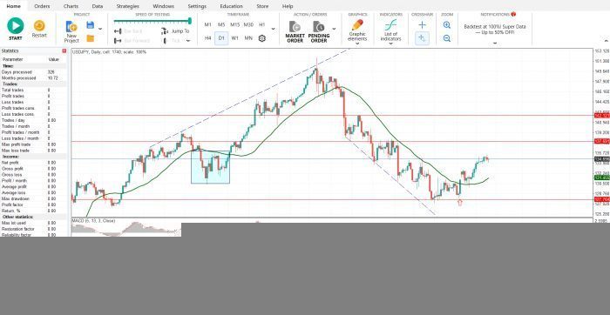
Task: Open project folder icon
Action: tap(91, 38)
